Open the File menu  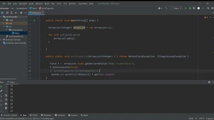point(4,4)
